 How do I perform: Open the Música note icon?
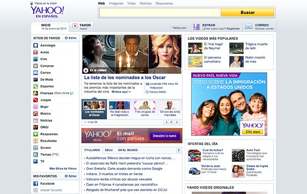[x=35, y=114]
